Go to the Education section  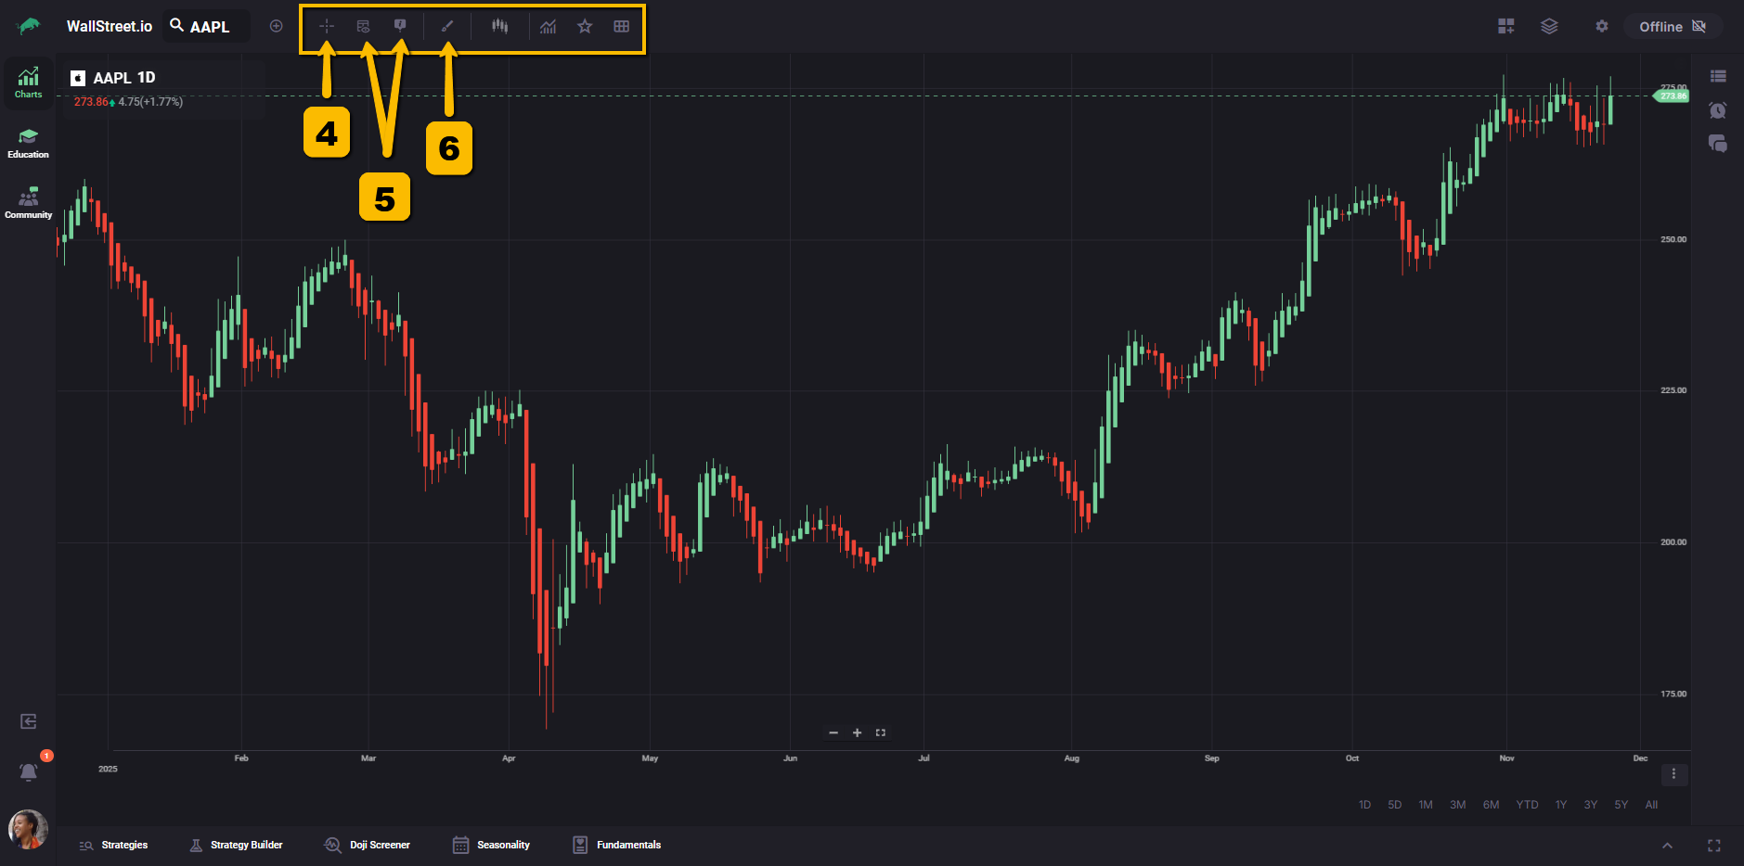pos(28,144)
